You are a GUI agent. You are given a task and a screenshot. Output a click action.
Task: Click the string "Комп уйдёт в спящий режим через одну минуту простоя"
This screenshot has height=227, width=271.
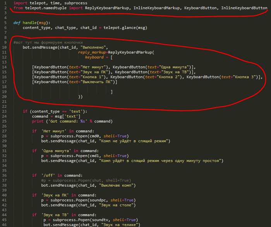point(160,161)
